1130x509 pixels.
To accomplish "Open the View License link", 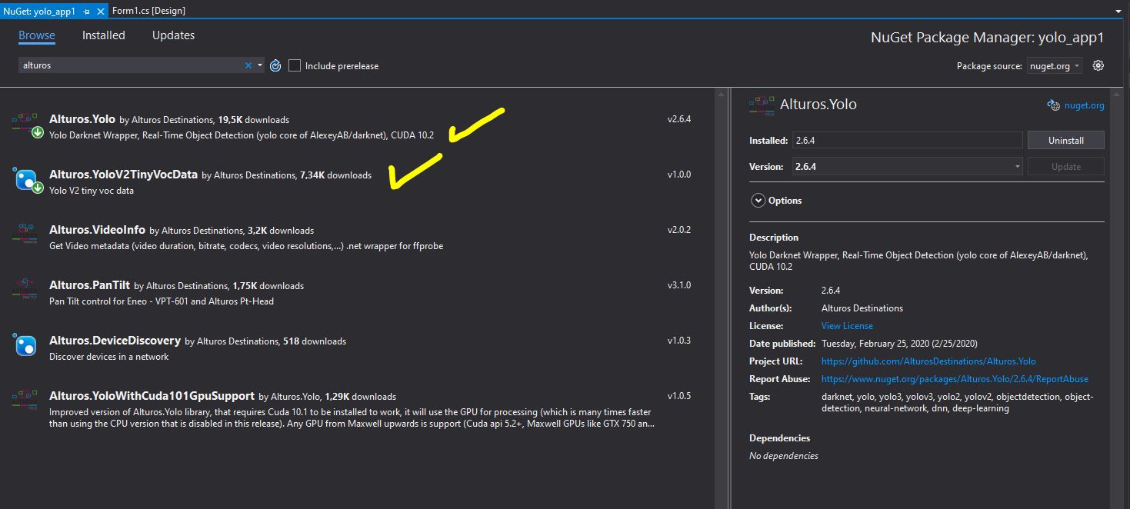I will pos(846,325).
